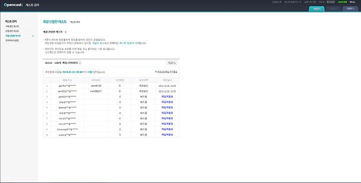Resend mail for table row 7

coord(167,118)
